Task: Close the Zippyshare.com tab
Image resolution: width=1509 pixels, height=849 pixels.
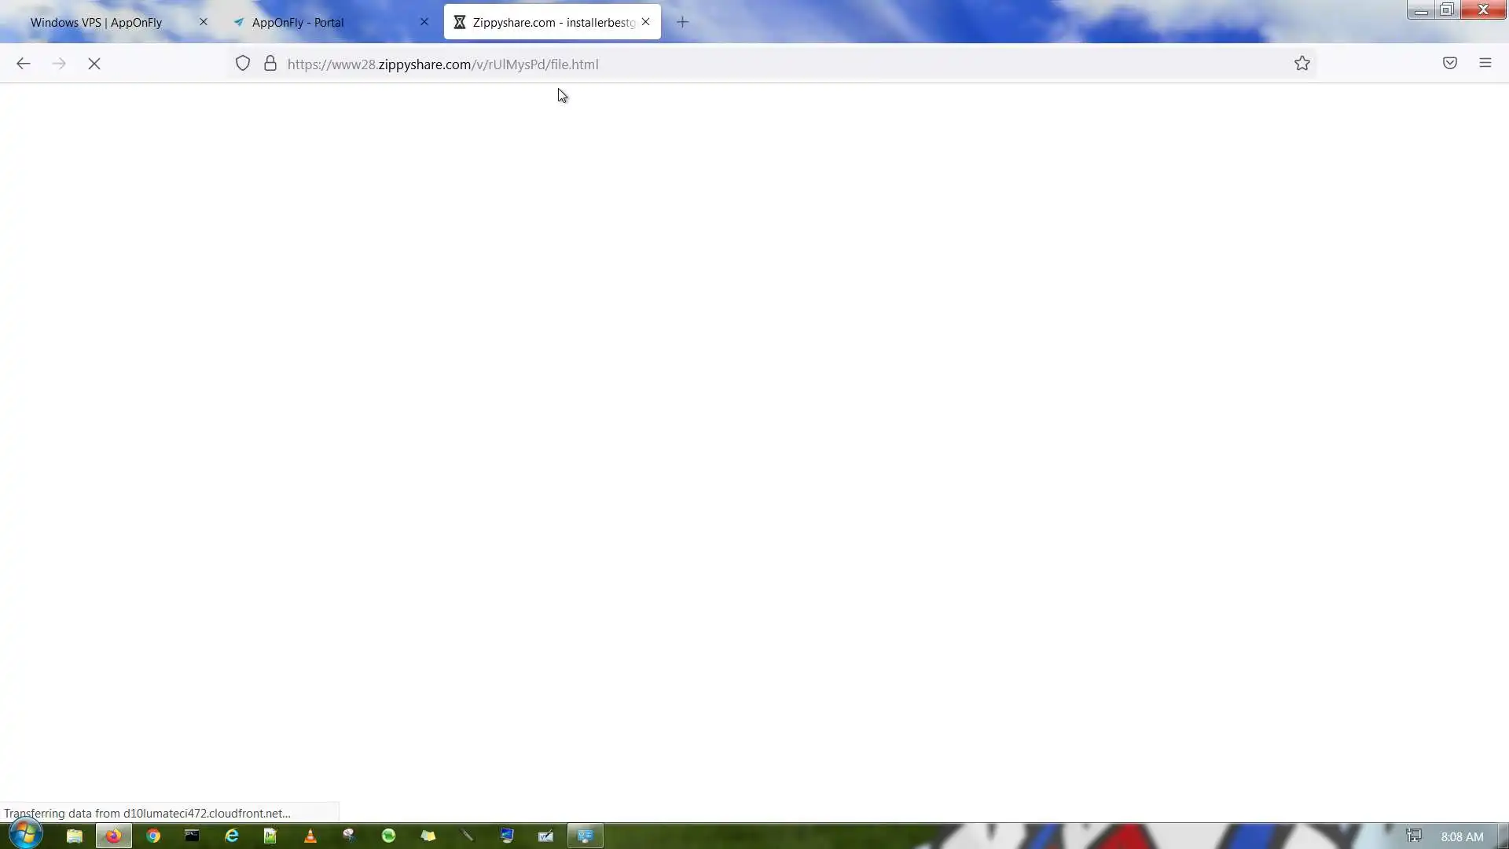Action: click(x=645, y=22)
